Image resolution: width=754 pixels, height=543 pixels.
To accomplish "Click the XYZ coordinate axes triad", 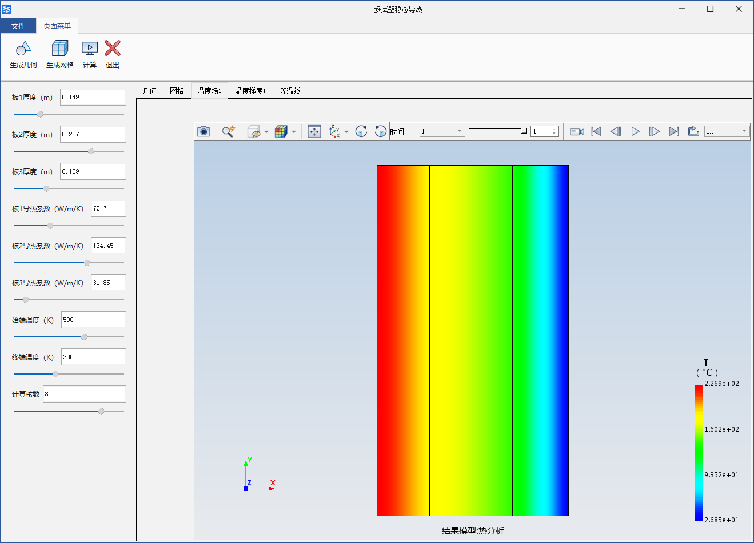I will [259, 475].
